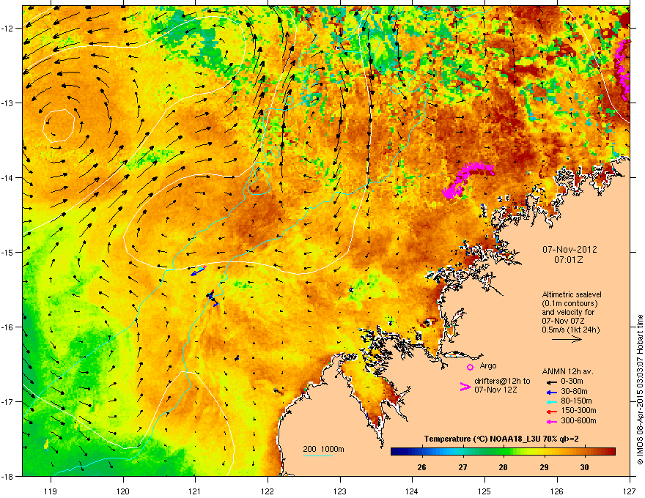Click the 'drifters@12h to' legend label
The image size is (645, 498).
click(502, 381)
